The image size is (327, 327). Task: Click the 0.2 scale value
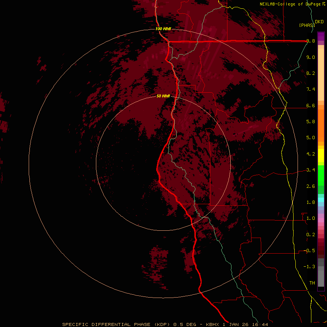click(x=311, y=235)
